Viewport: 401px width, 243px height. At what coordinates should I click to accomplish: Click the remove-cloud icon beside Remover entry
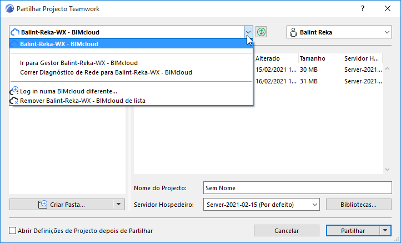[x=14, y=101]
